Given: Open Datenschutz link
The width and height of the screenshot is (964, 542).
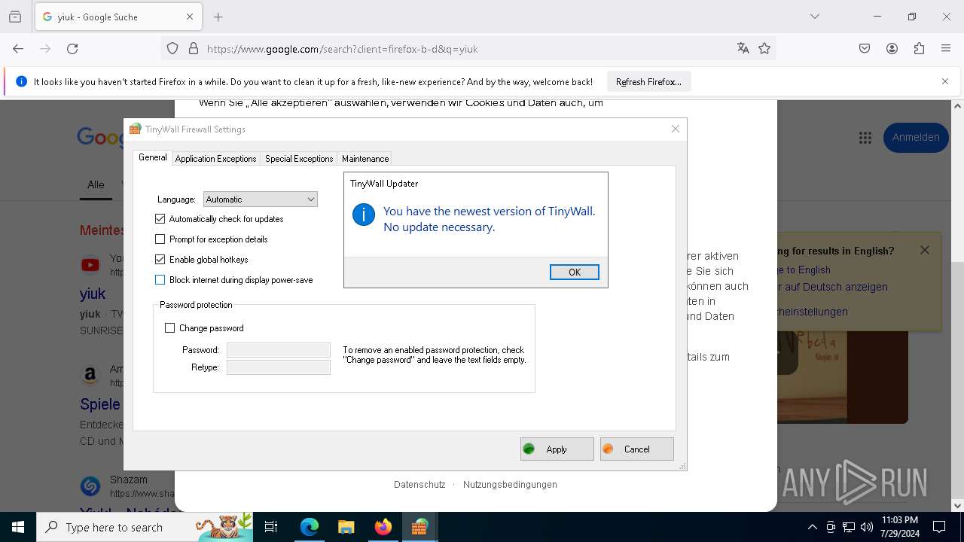Looking at the screenshot, I should point(419,484).
